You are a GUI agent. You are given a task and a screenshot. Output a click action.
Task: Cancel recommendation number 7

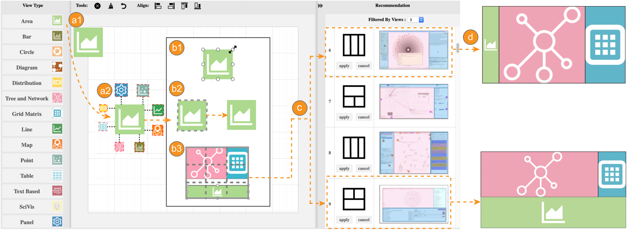point(364,117)
